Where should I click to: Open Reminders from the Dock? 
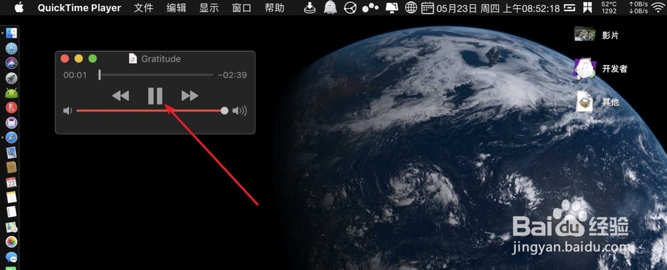(11, 212)
